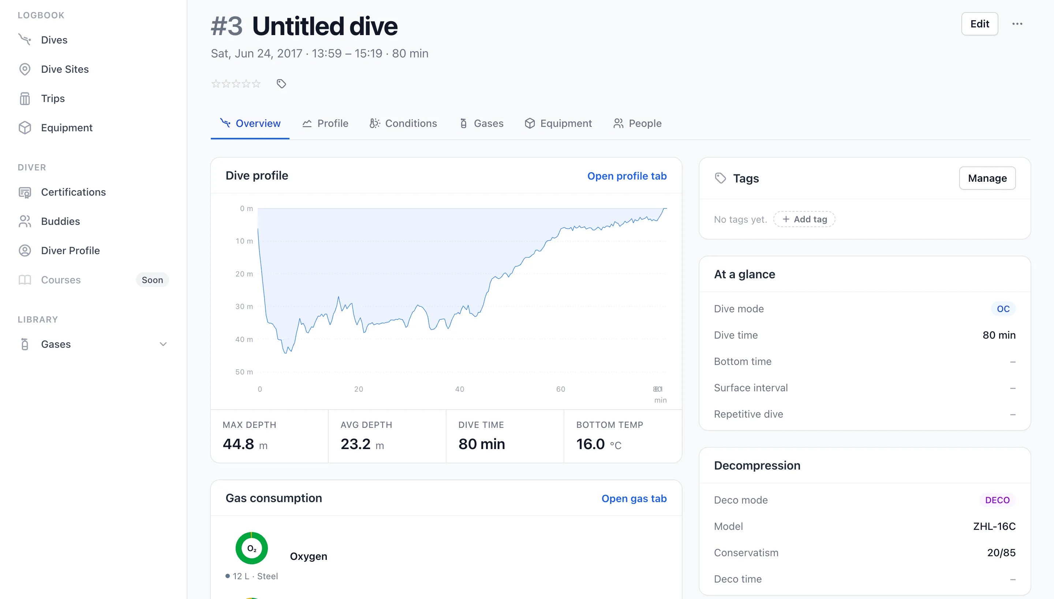Click the Bottom time row label
Image resolution: width=1054 pixels, height=599 pixels.
743,361
